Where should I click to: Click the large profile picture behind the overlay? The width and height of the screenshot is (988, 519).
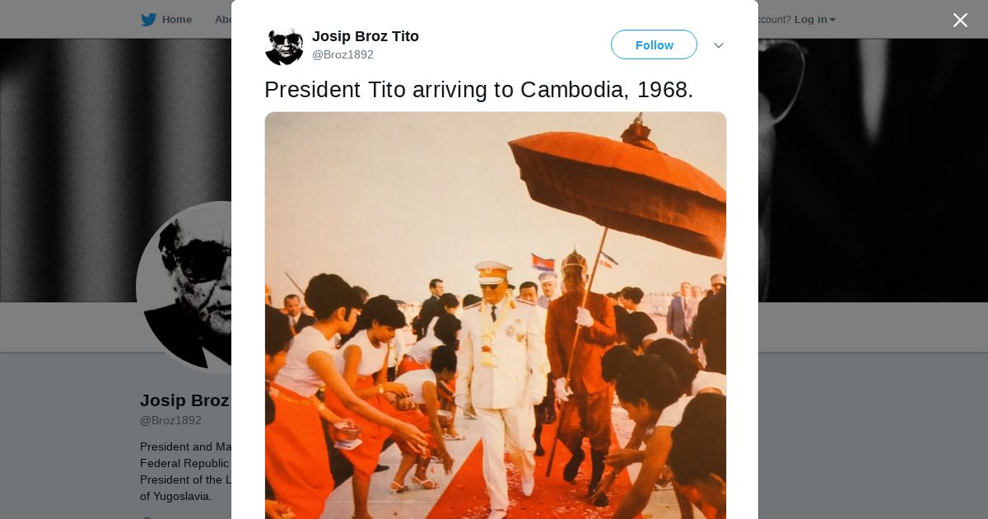click(x=184, y=287)
